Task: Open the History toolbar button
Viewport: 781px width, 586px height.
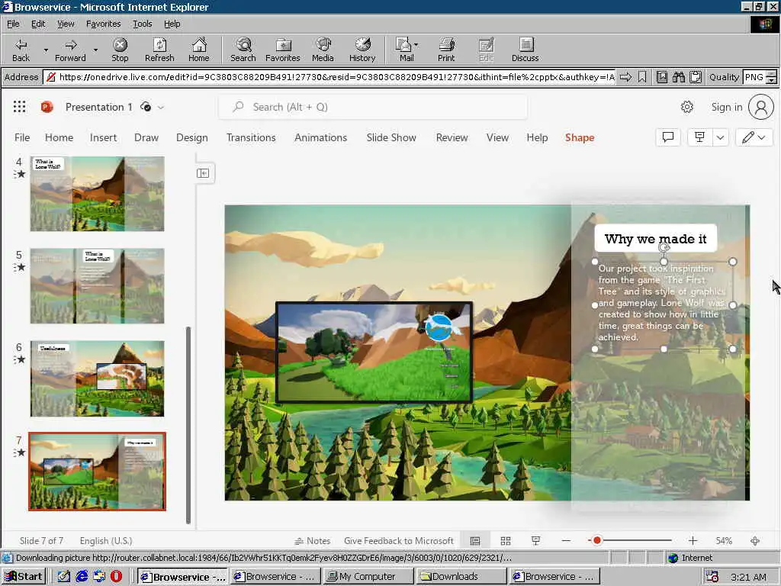Action: coord(362,50)
